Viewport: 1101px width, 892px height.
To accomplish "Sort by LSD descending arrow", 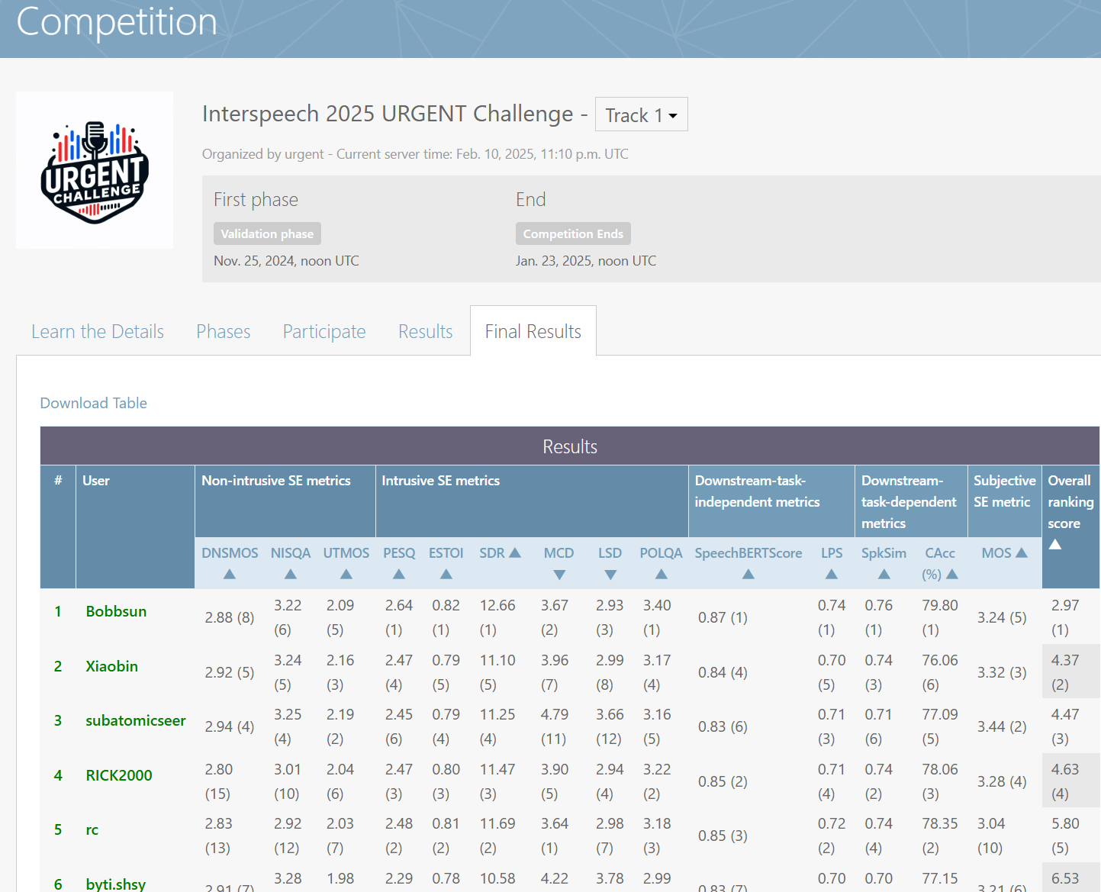I will [x=610, y=575].
